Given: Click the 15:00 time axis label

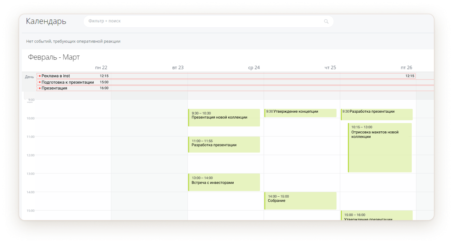Looking at the screenshot, I should click(x=30, y=210).
